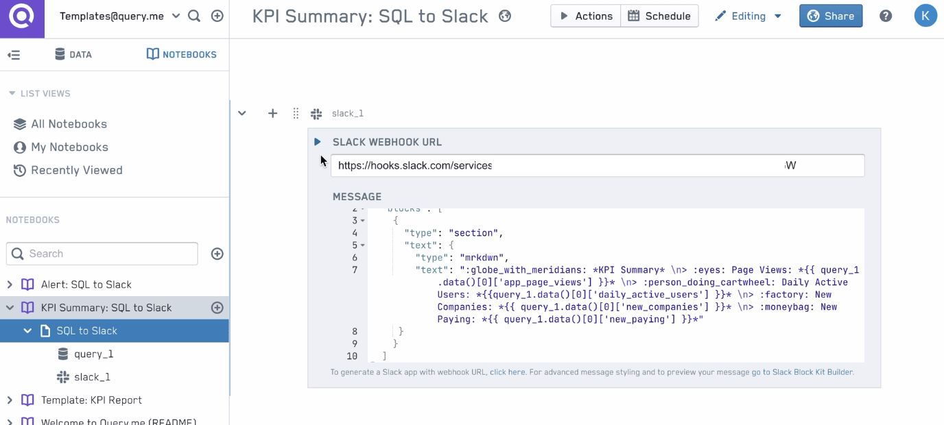Click the Slack icon of slack_1 block

(x=316, y=113)
